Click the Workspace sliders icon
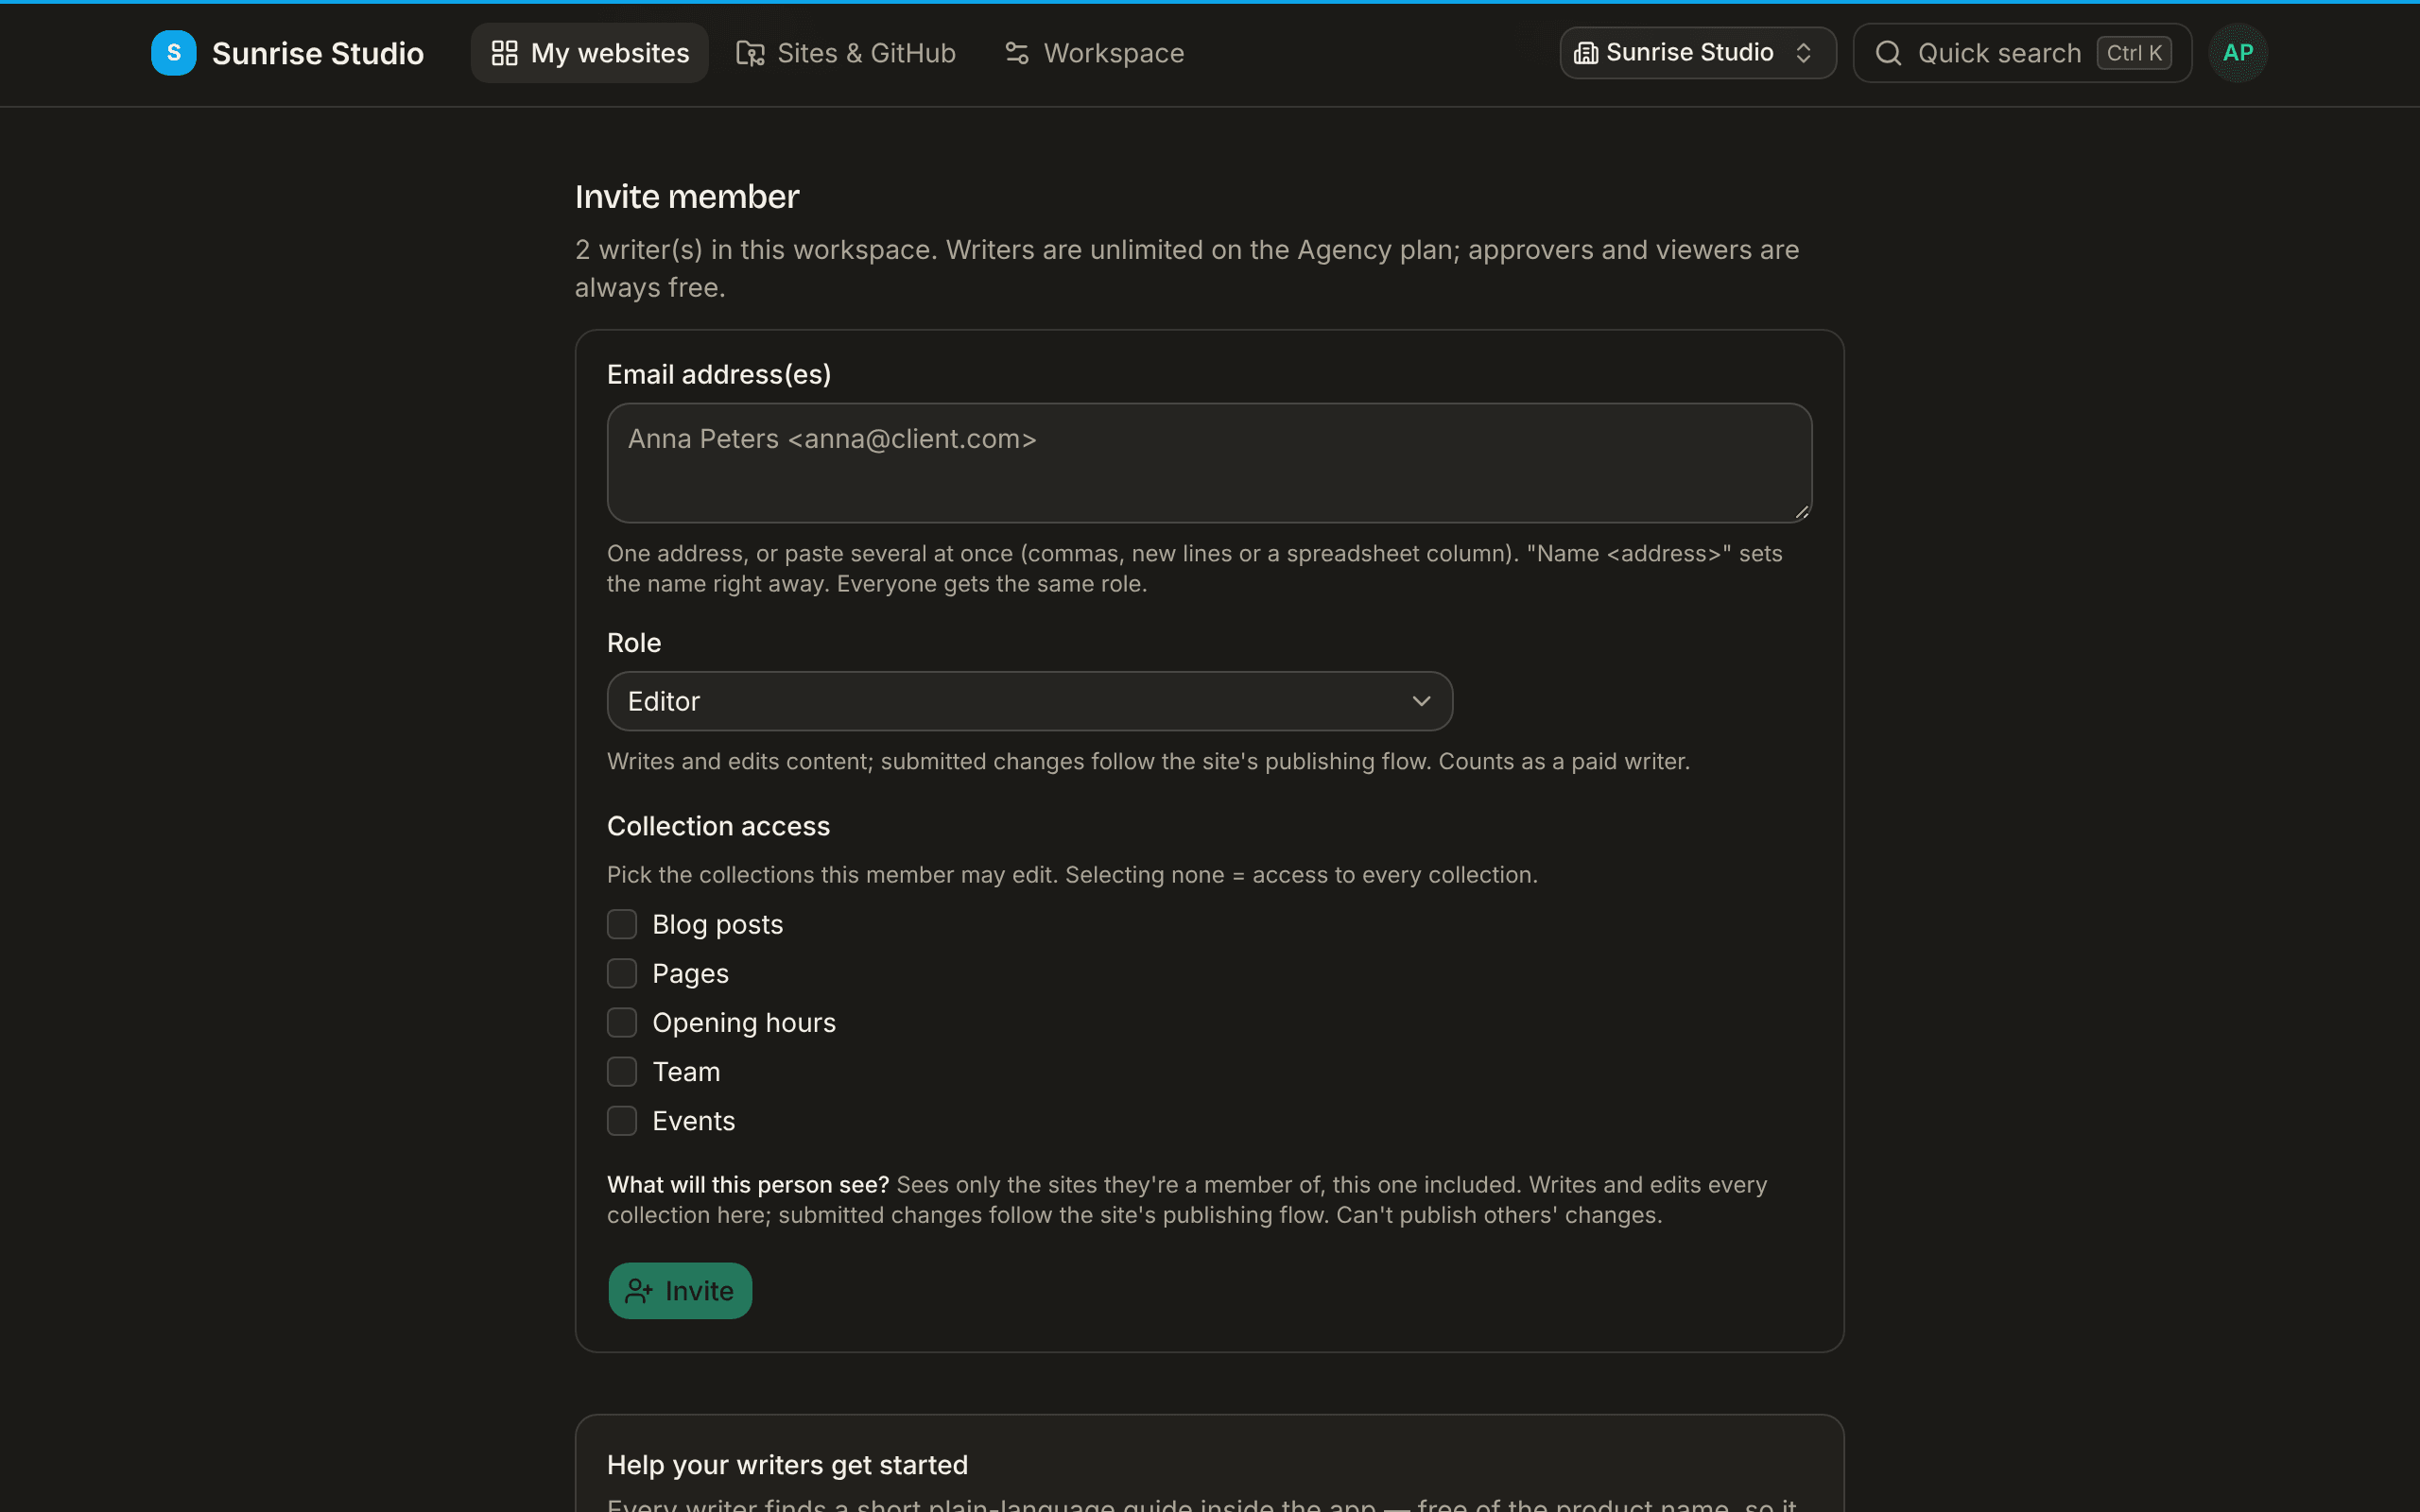This screenshot has height=1512, width=2420. click(x=1017, y=53)
